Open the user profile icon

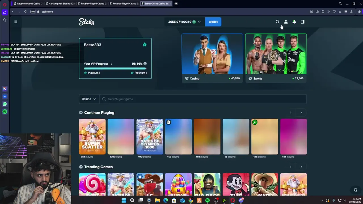click(x=286, y=22)
